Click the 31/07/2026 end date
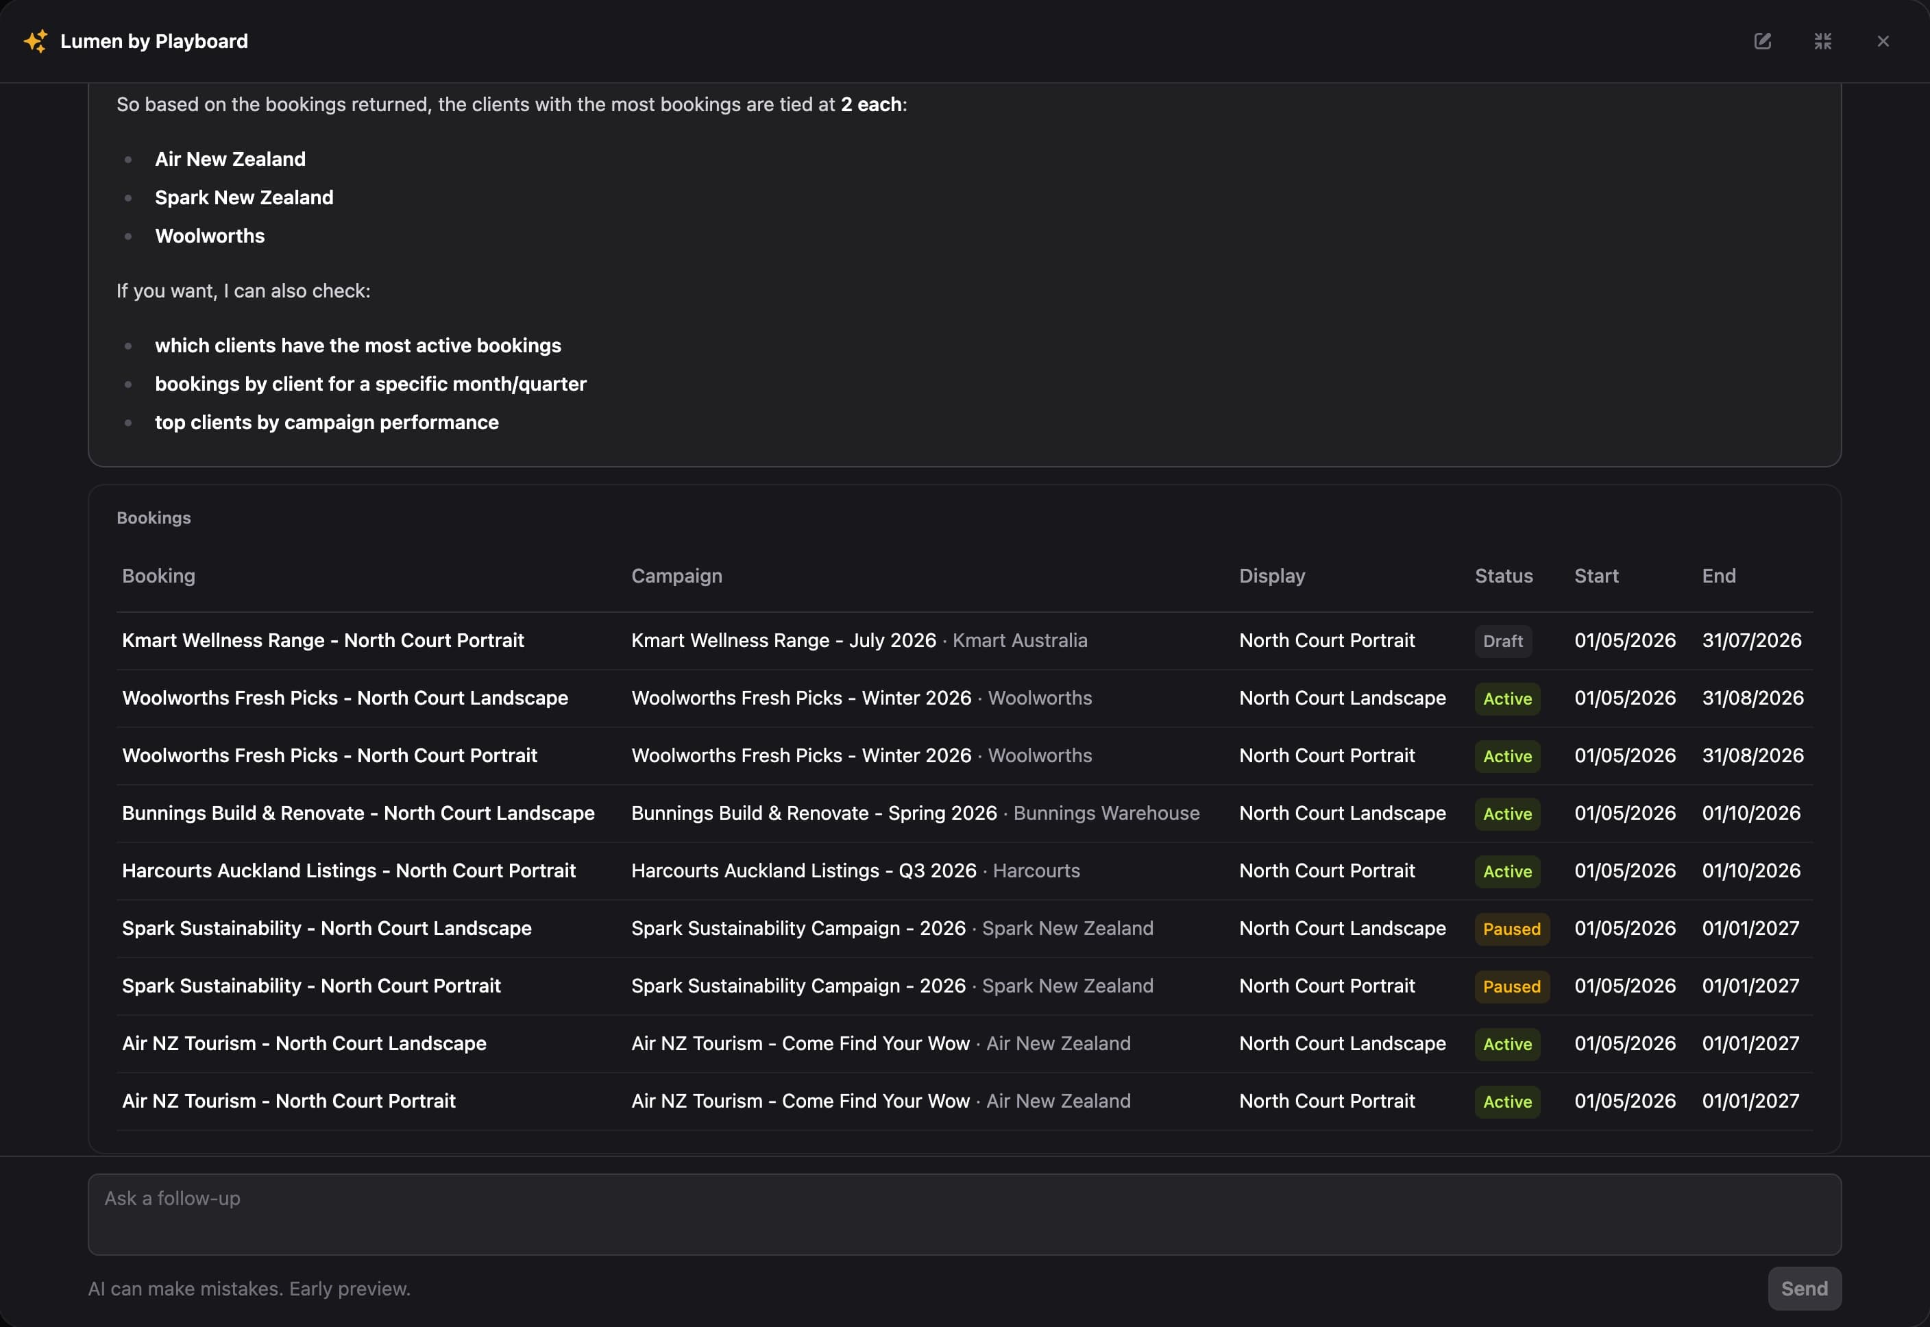Screen dimensions: 1930x1327 [x=1751, y=640]
